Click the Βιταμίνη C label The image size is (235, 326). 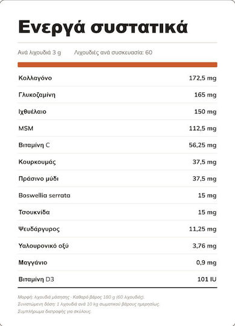tap(34, 145)
